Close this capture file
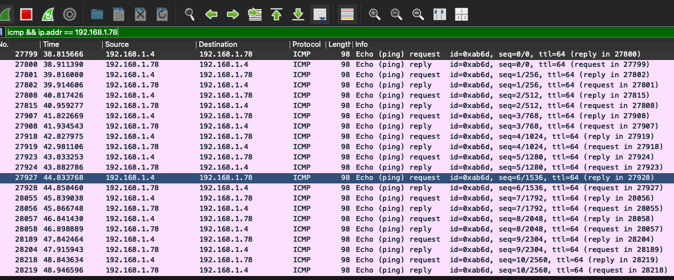The width and height of the screenshot is (674, 280). pos(141,15)
